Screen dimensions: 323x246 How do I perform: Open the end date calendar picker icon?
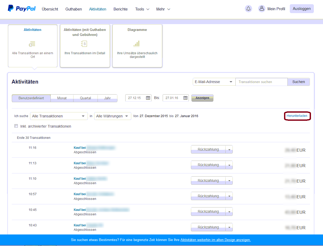[185, 98]
